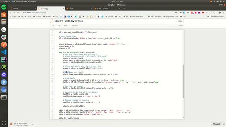Open RStudio from the dock
226x127 pixels.
point(4,82)
